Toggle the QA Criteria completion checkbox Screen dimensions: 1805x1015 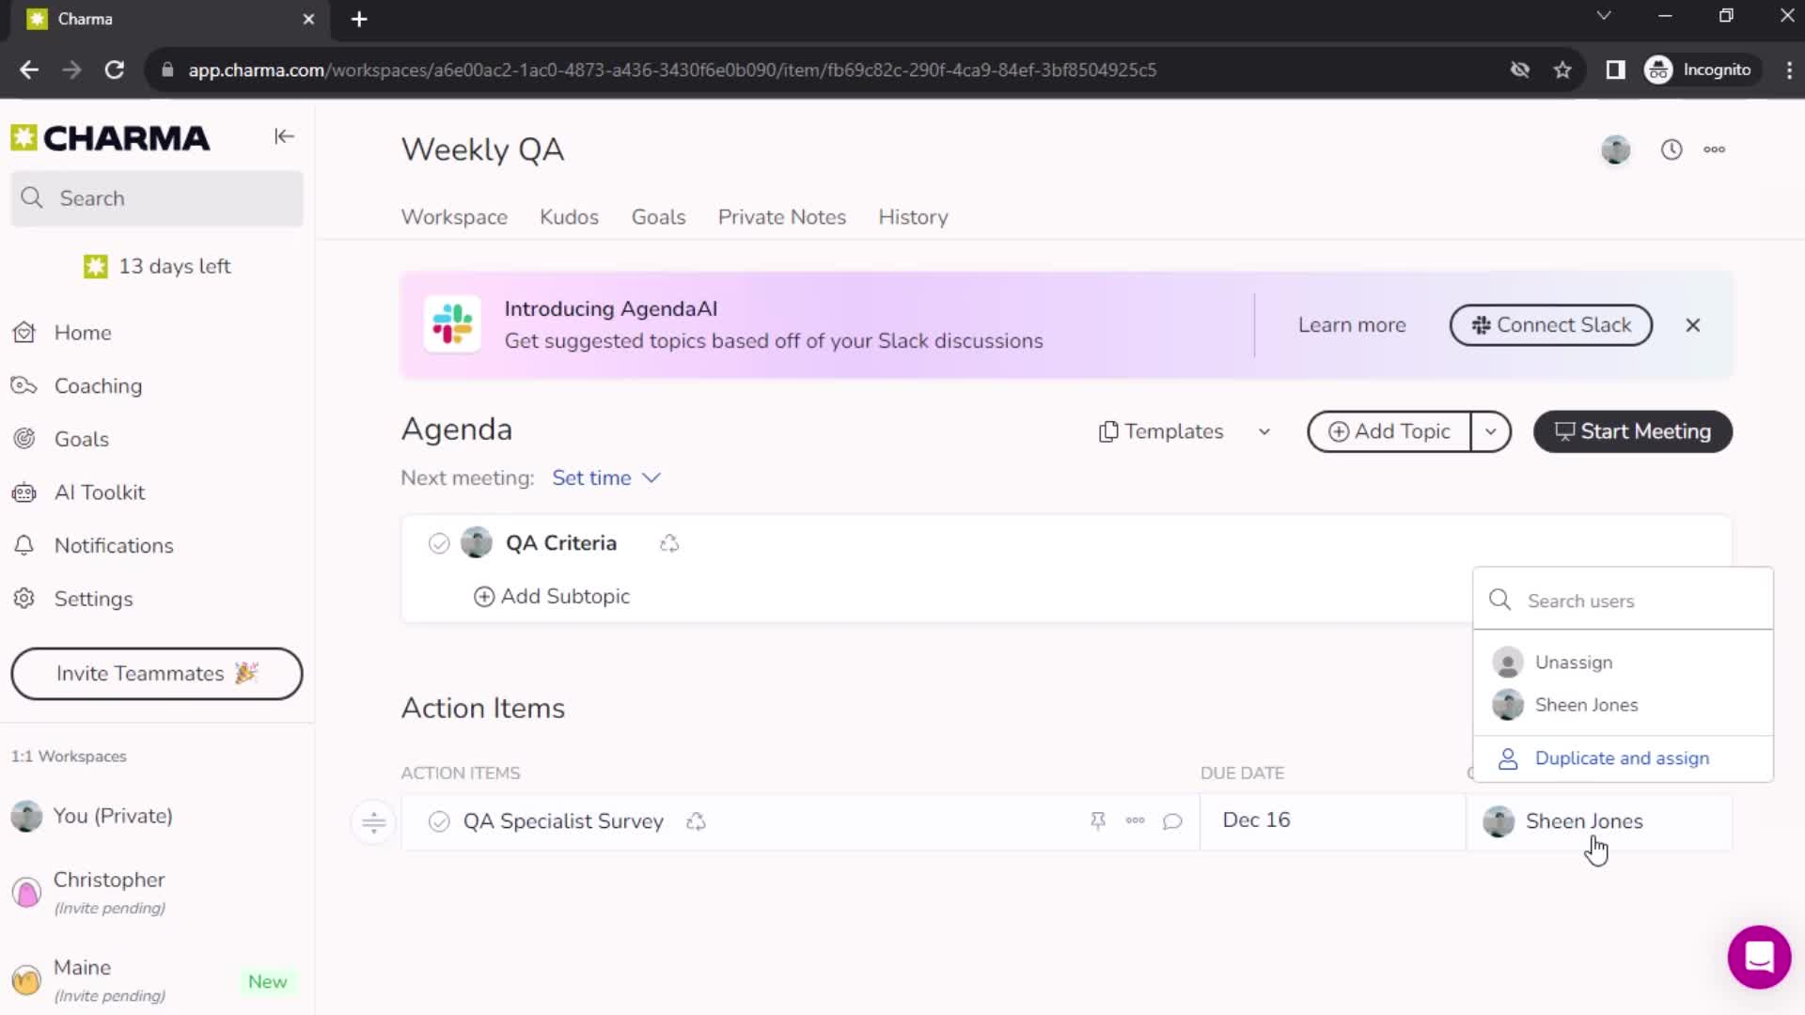(437, 543)
